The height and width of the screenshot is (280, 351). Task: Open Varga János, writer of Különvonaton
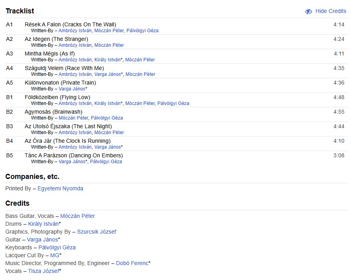(72, 89)
